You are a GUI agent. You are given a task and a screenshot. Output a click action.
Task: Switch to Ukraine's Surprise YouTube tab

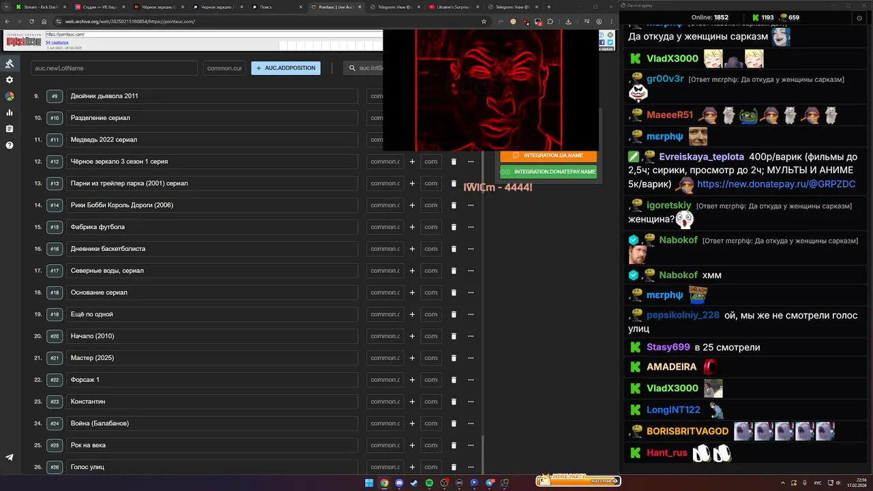pyautogui.click(x=454, y=7)
